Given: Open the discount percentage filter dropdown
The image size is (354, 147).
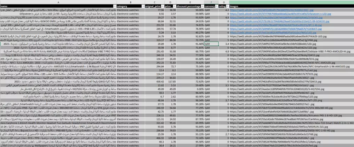Looking at the screenshot, I should (x=202, y=6).
